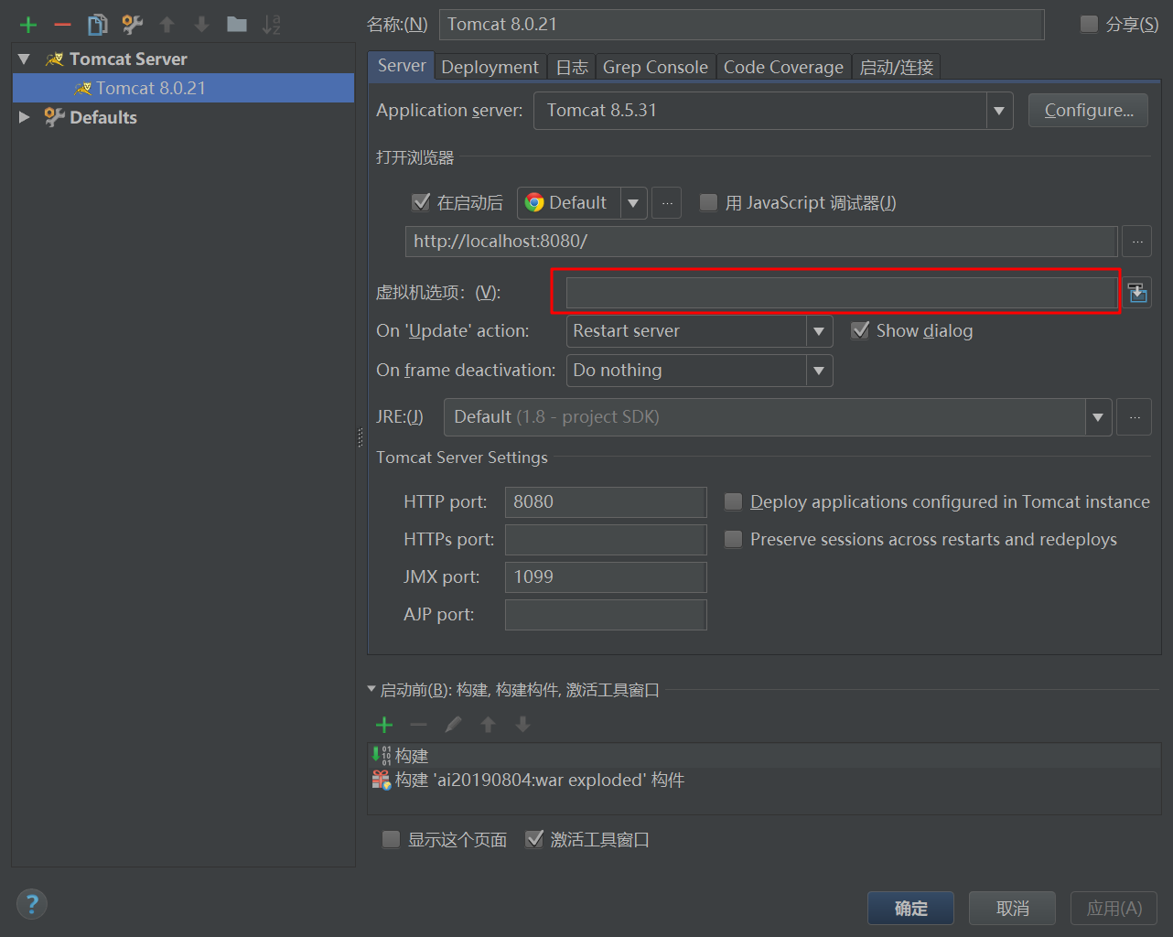Select 构建 'ai20190804:war exploded' 构件 row
This screenshot has height=937, width=1173.
click(x=764, y=780)
